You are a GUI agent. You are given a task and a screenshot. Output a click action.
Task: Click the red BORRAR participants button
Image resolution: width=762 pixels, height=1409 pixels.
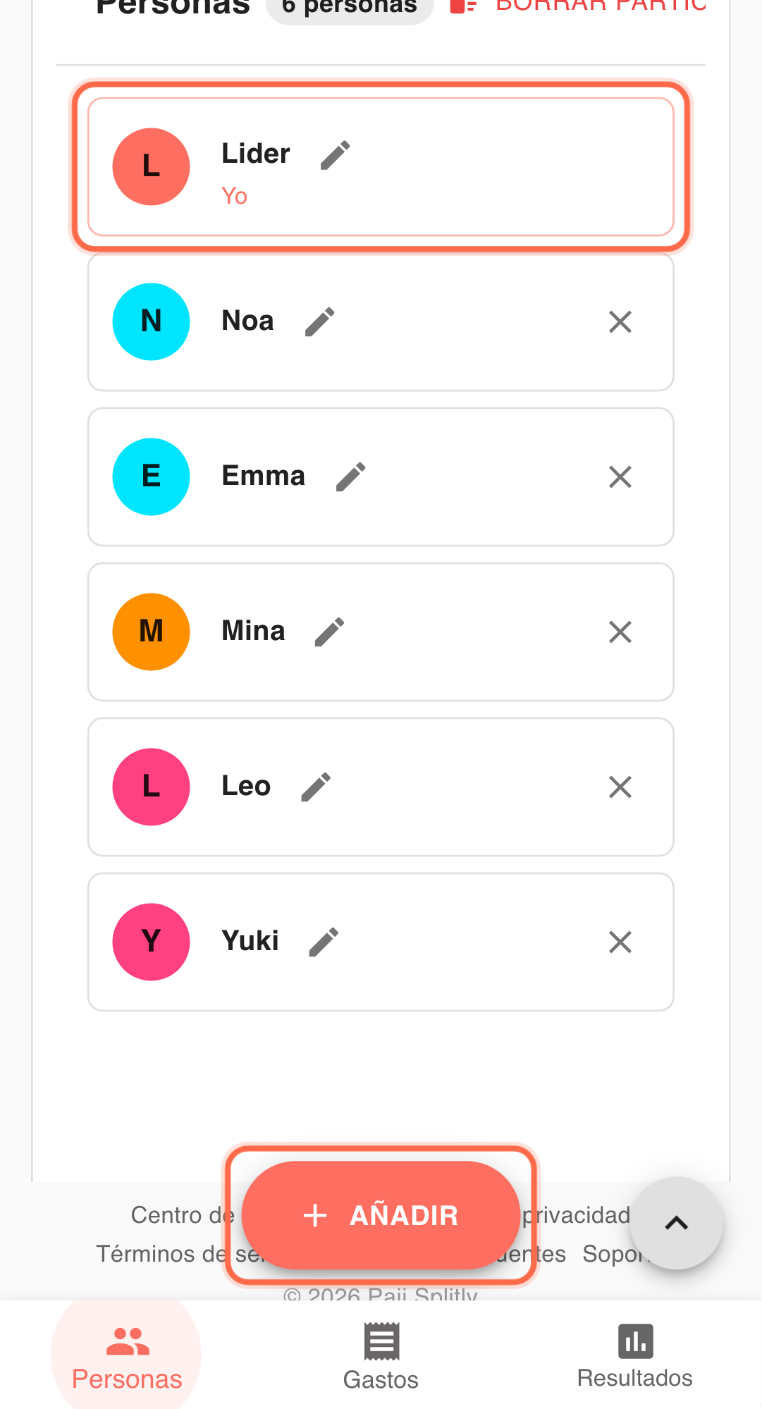[x=578, y=6]
